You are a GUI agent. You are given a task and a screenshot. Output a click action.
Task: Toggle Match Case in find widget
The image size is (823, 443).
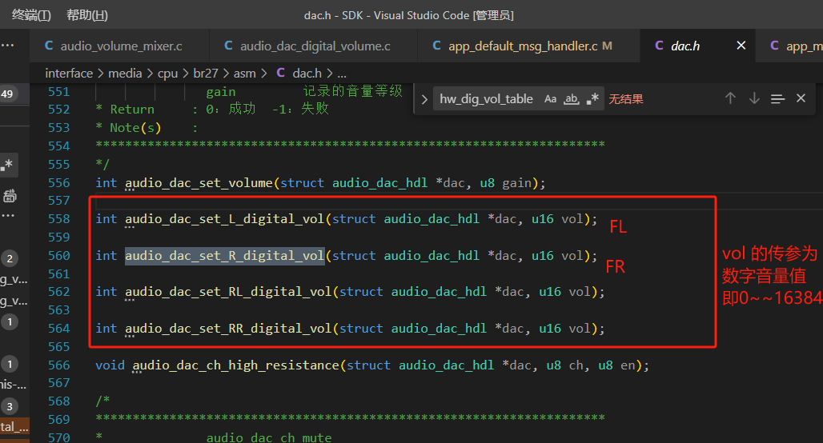[x=550, y=99]
